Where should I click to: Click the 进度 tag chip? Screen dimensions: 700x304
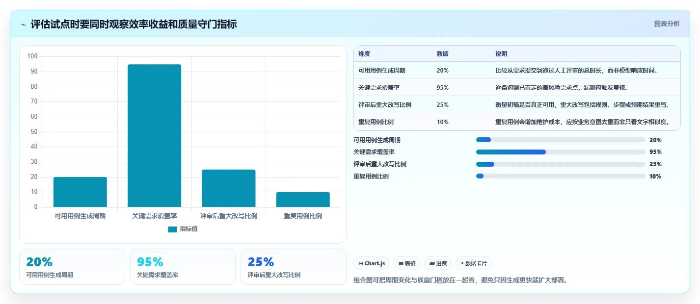[x=438, y=263]
